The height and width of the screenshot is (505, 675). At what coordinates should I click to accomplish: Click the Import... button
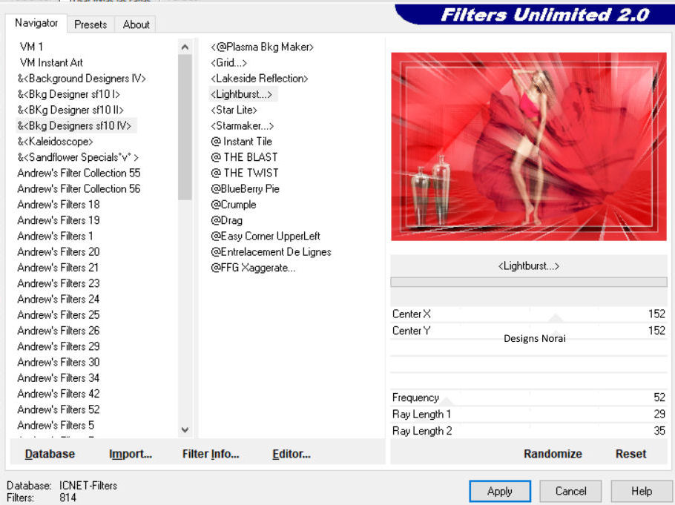(x=131, y=454)
